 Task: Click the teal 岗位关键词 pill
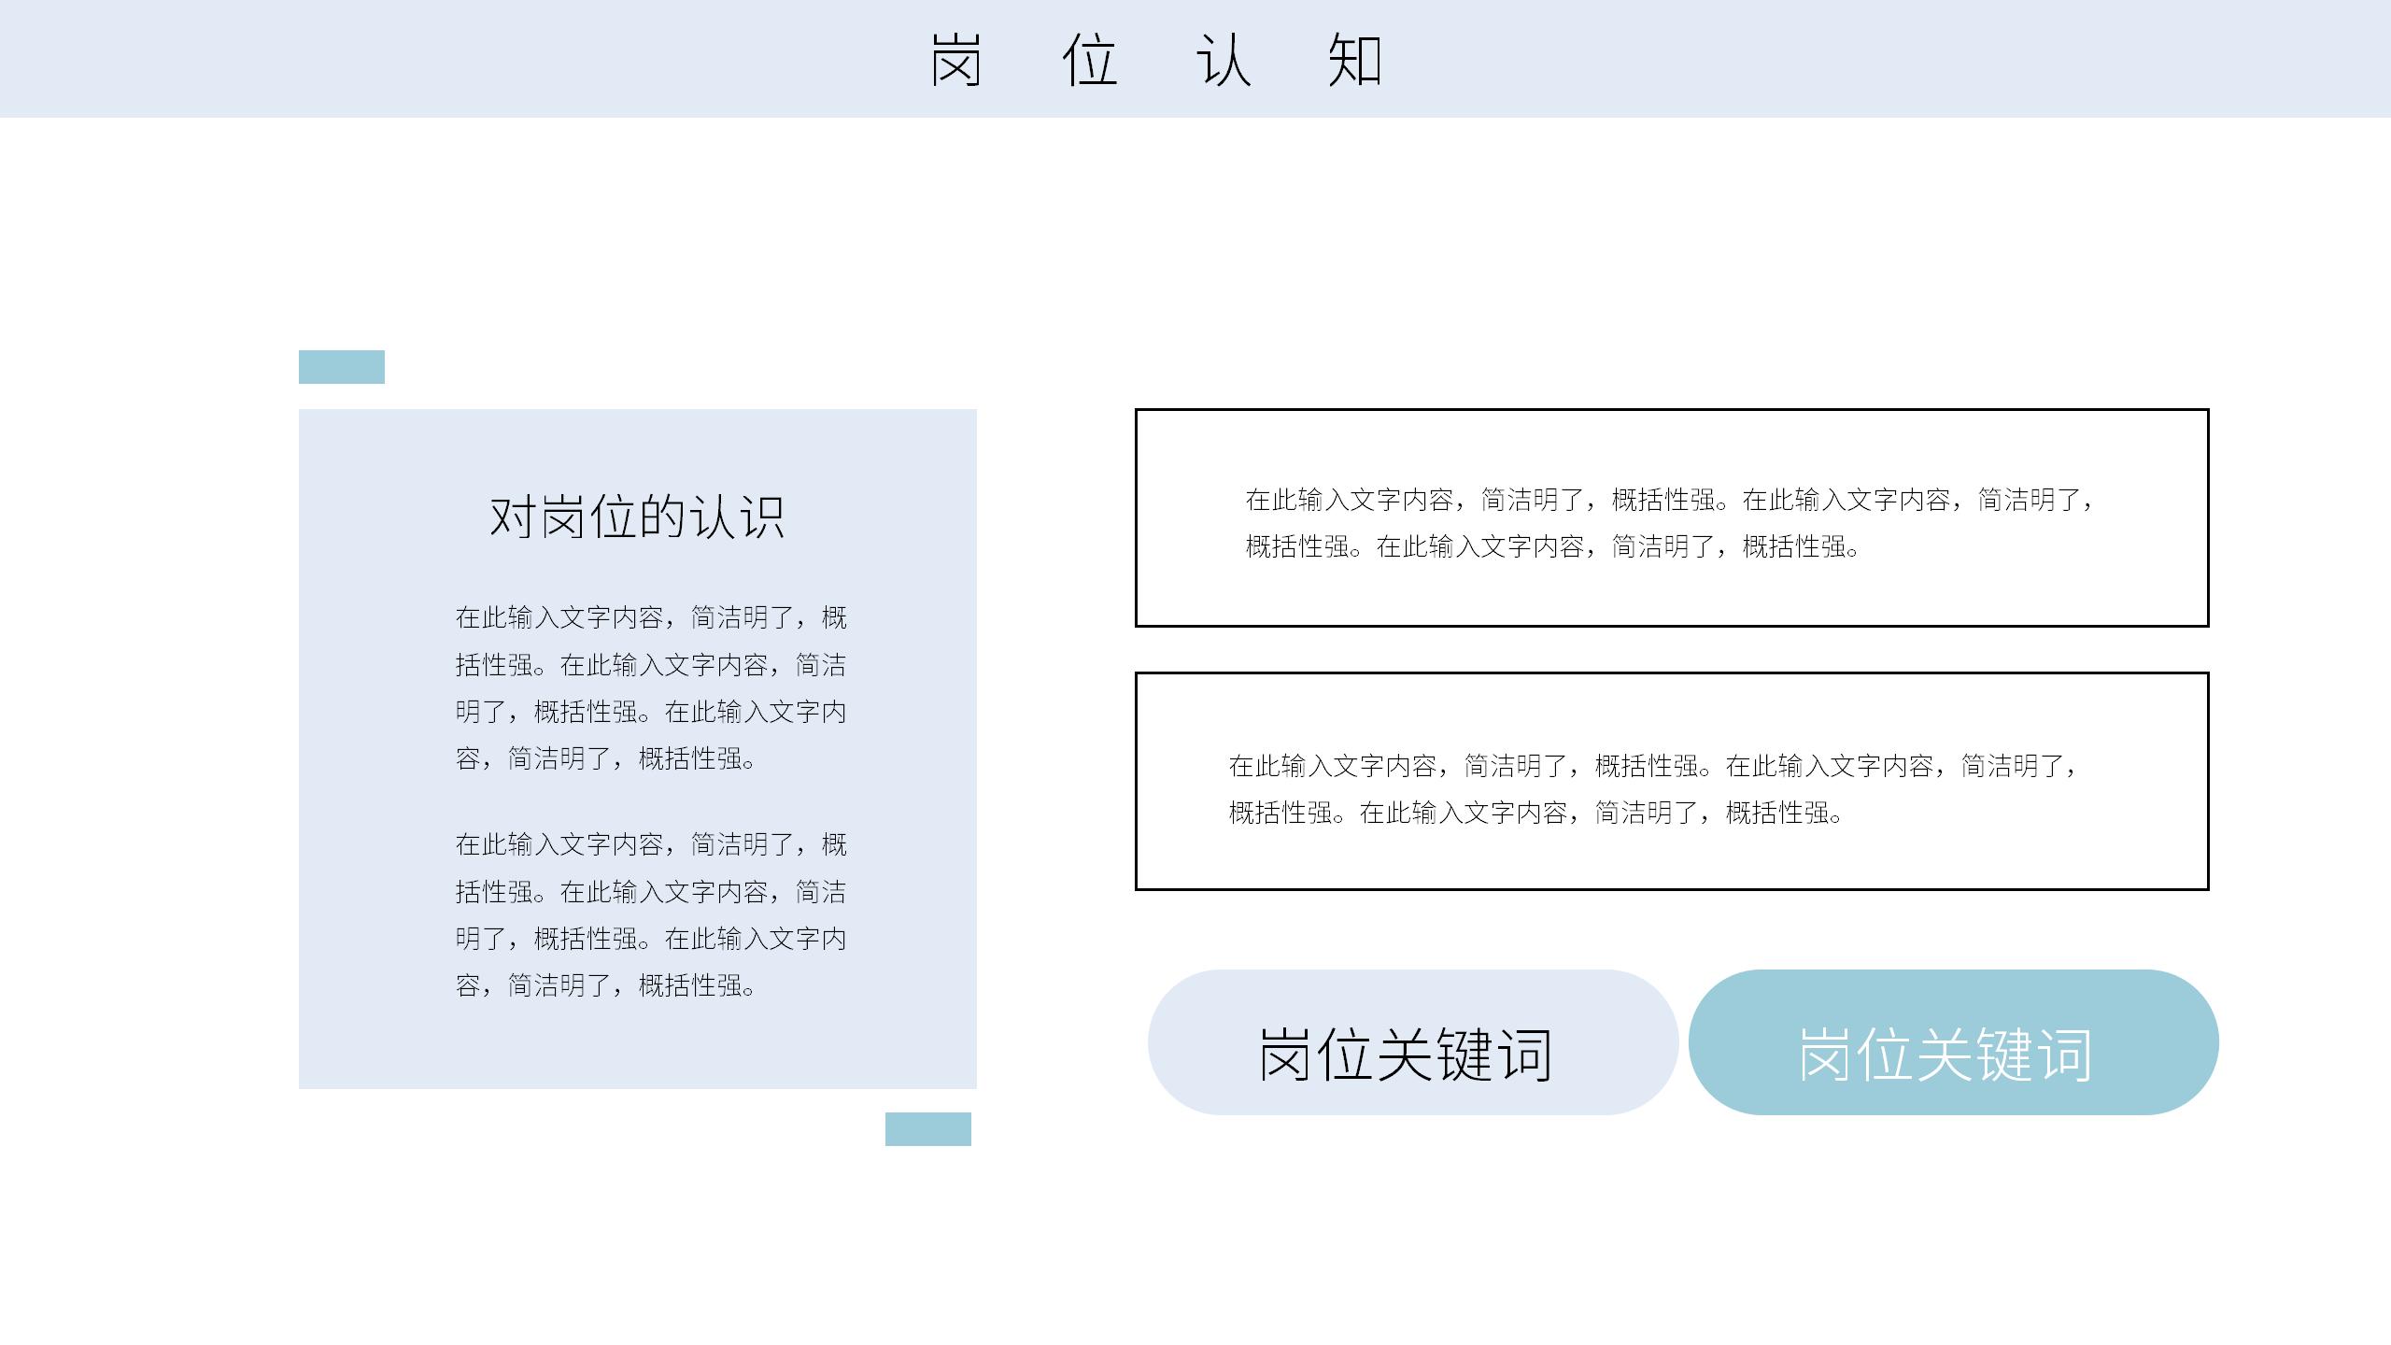1954,1042
